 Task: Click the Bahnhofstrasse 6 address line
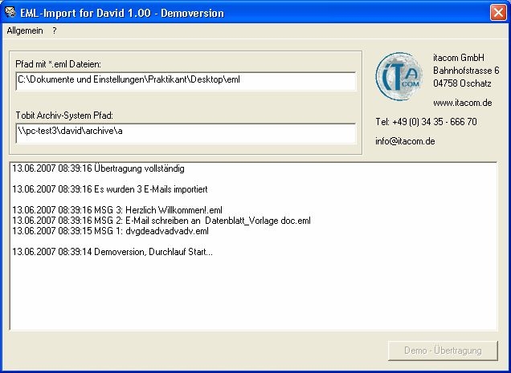pyautogui.click(x=466, y=71)
